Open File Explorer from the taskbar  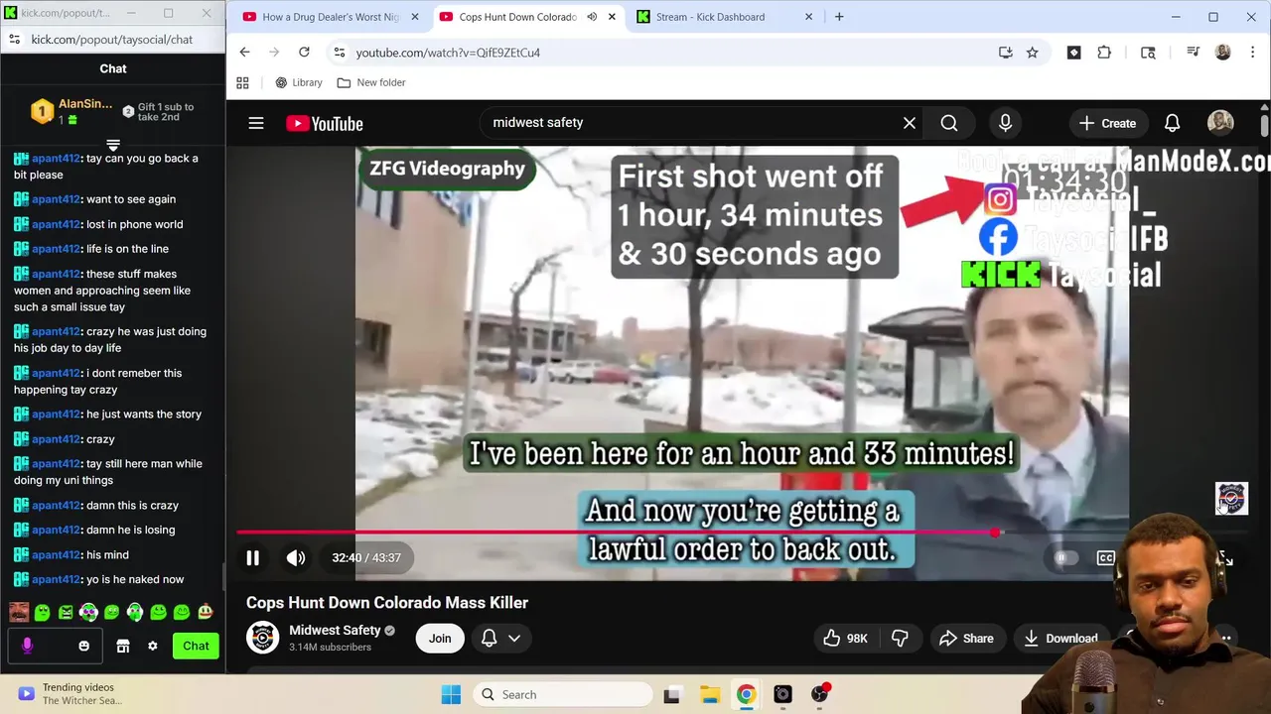(x=709, y=694)
